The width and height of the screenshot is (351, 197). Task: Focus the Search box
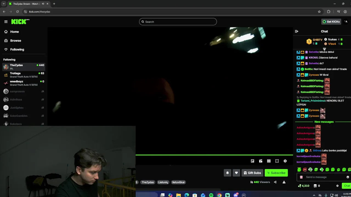[x=178, y=22]
